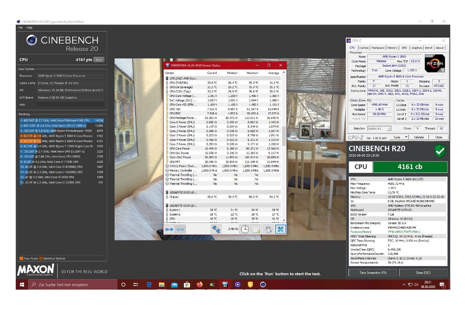The width and height of the screenshot is (466, 329).
Task: Open Microsoft Store from taskbar
Action: point(187,285)
